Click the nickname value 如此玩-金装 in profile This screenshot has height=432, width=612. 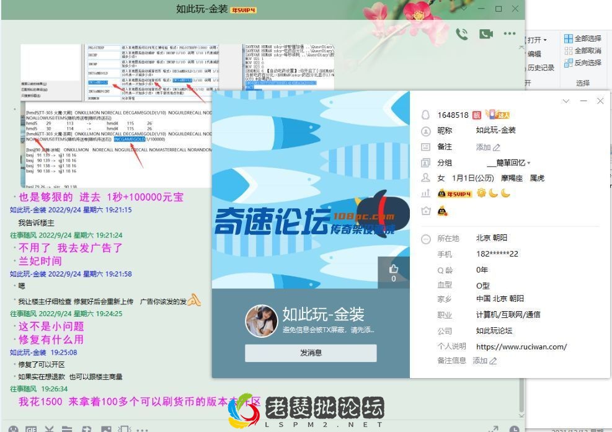click(495, 130)
